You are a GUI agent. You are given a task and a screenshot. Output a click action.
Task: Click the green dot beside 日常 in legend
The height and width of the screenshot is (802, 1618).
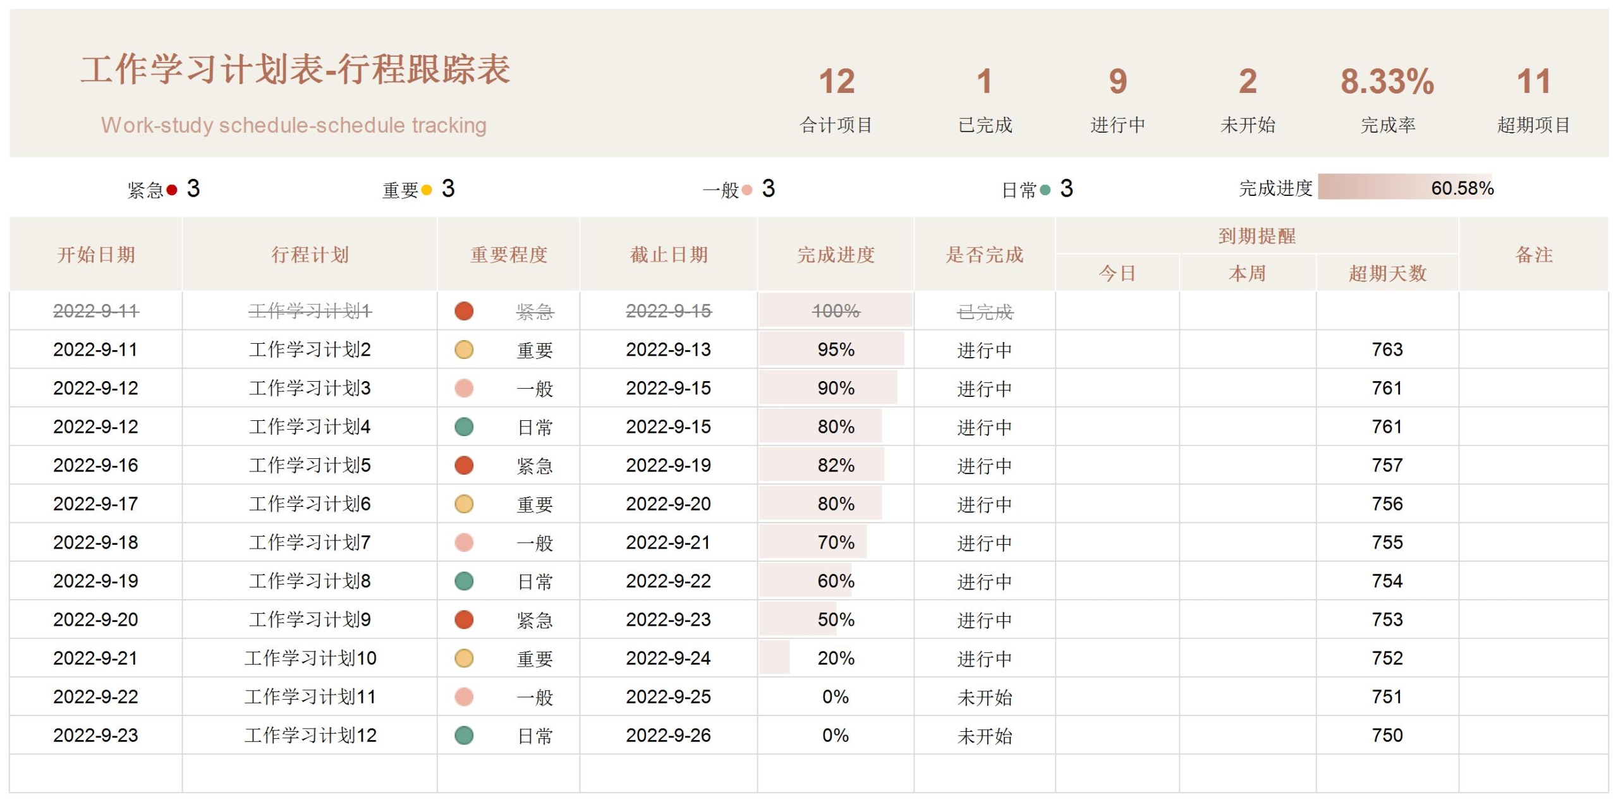[x=1045, y=190]
